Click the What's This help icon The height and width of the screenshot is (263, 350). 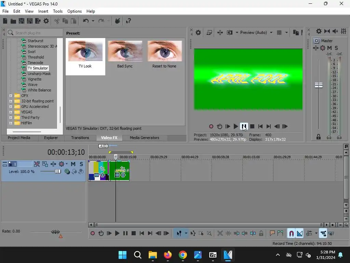coord(129,21)
